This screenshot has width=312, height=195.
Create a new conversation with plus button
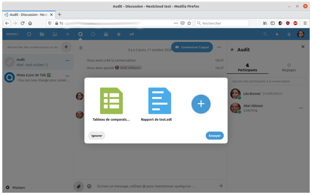point(66,47)
